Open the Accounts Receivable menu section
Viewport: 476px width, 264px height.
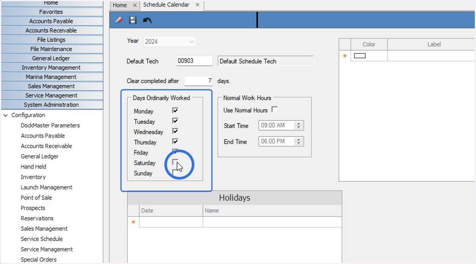(52, 30)
